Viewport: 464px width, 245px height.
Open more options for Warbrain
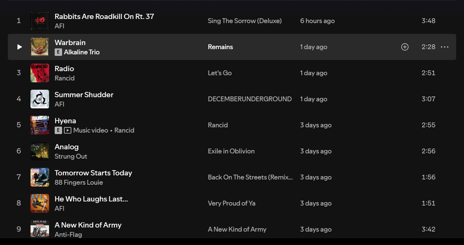[445, 47]
